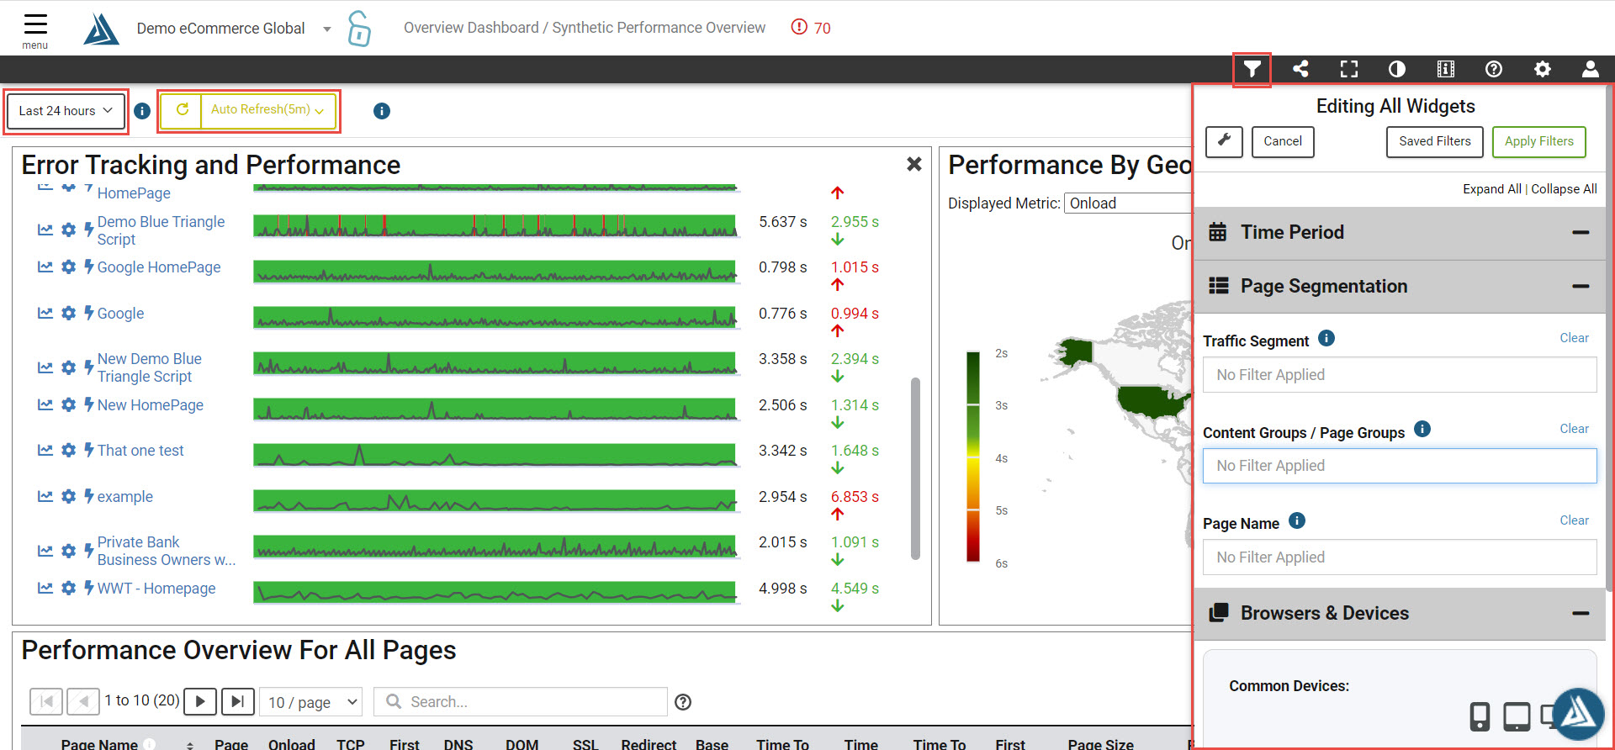Click the alert count icon showing 70
Image resolution: width=1615 pixels, height=750 pixels.
coord(799,27)
